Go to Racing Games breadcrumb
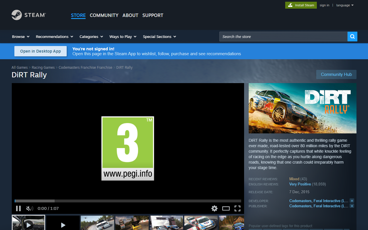This screenshot has height=230, width=368. (x=43, y=67)
